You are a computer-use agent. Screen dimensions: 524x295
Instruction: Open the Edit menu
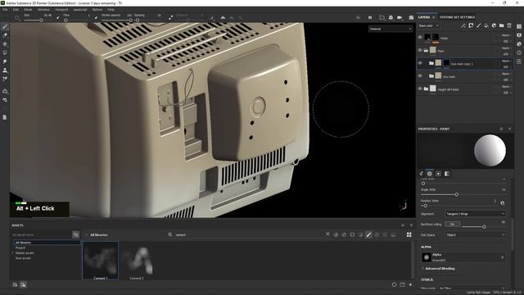[16, 10]
